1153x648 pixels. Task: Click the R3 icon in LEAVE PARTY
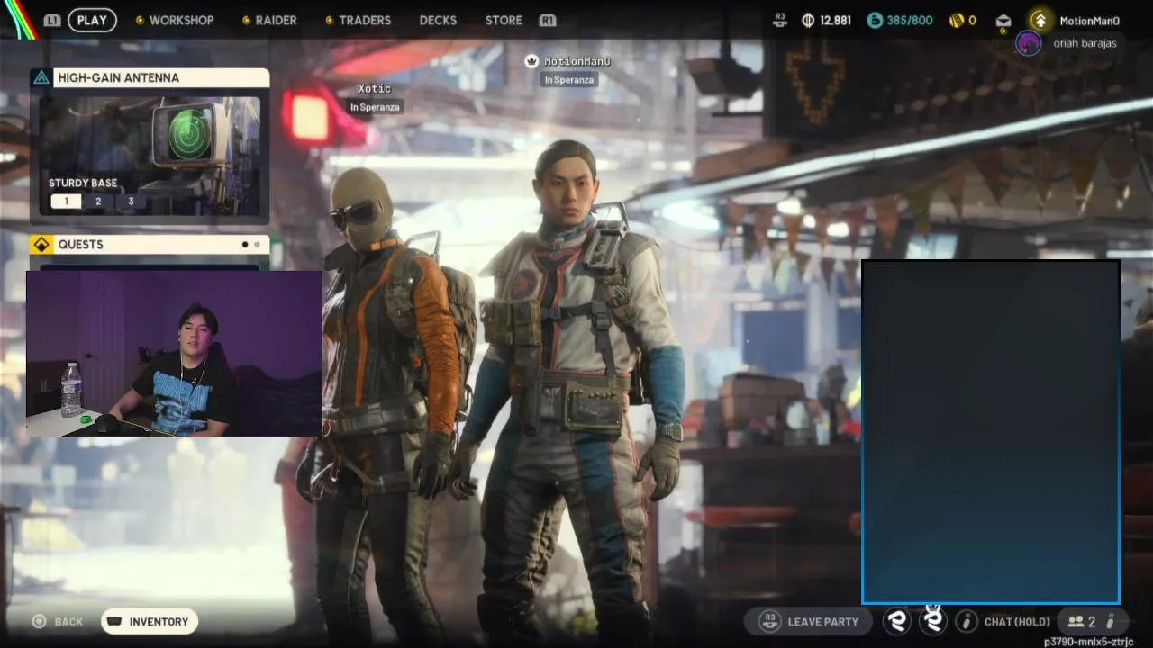click(769, 621)
